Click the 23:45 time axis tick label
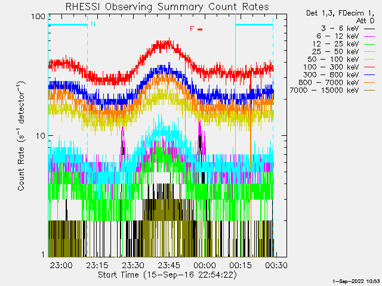382x286 pixels. pyautogui.click(x=169, y=265)
